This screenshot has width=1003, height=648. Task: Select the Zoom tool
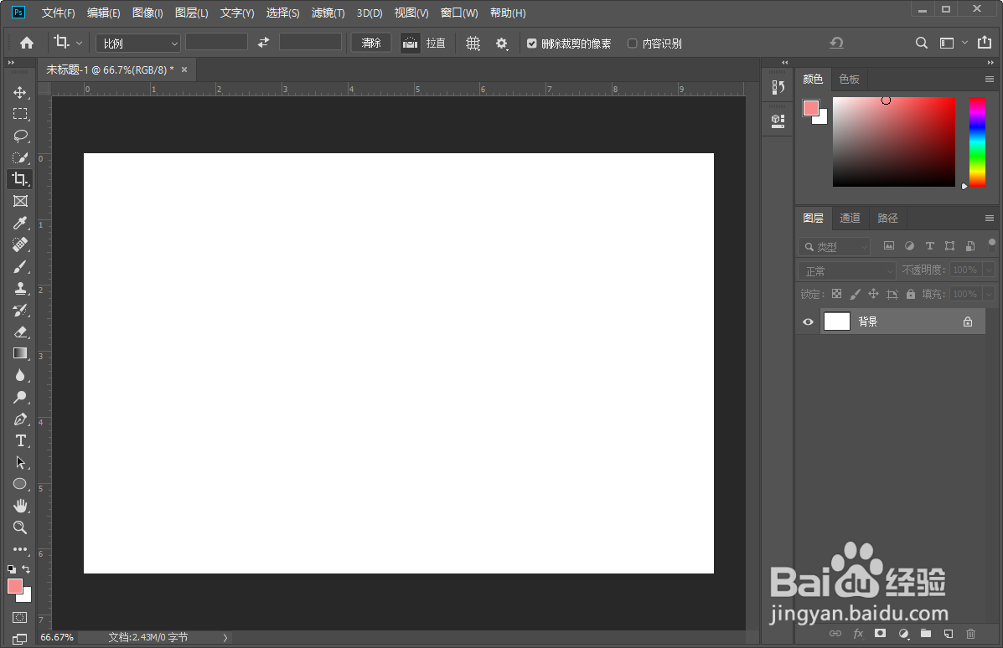point(20,527)
